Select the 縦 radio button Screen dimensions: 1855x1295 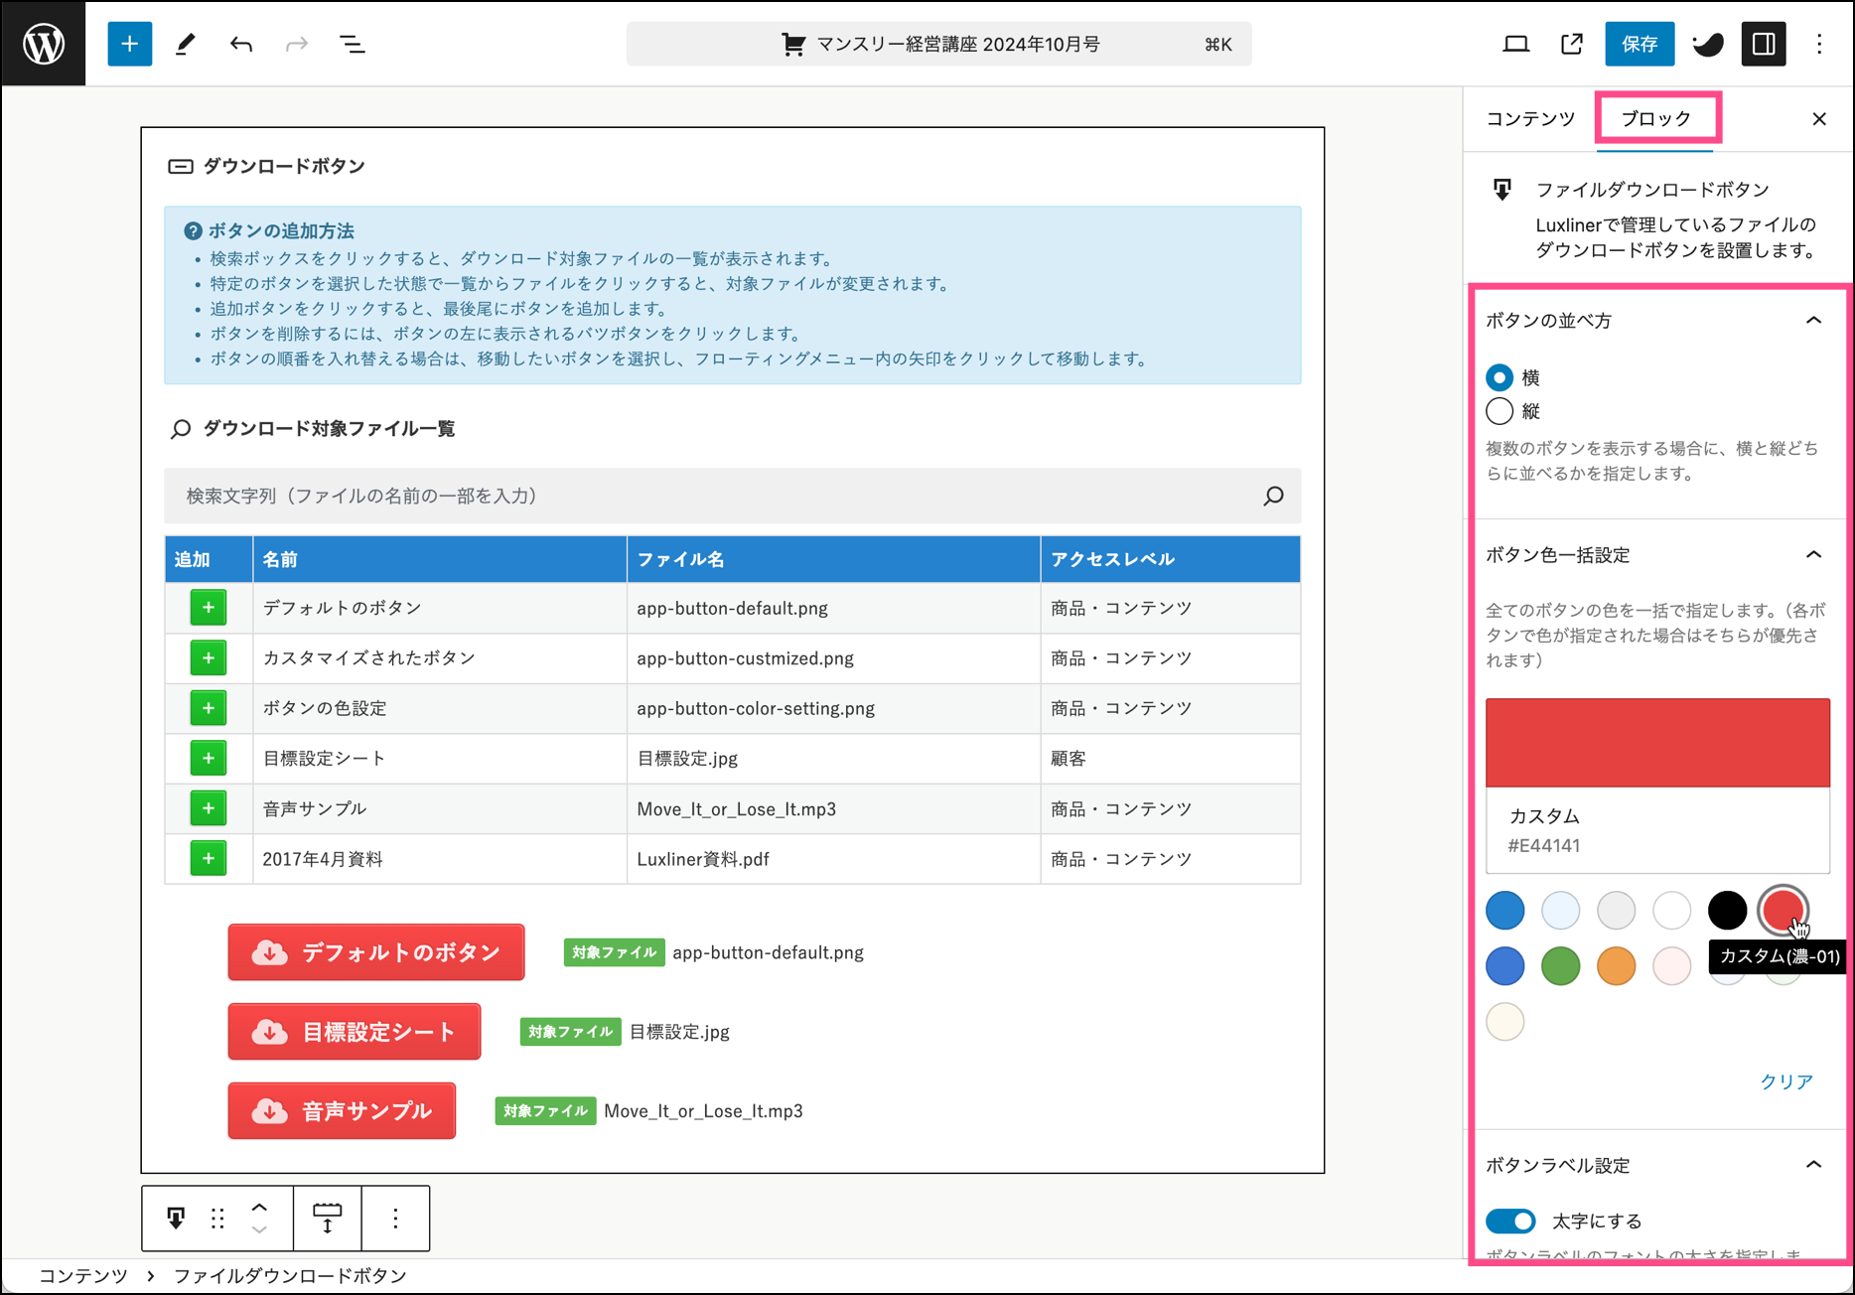1499,411
